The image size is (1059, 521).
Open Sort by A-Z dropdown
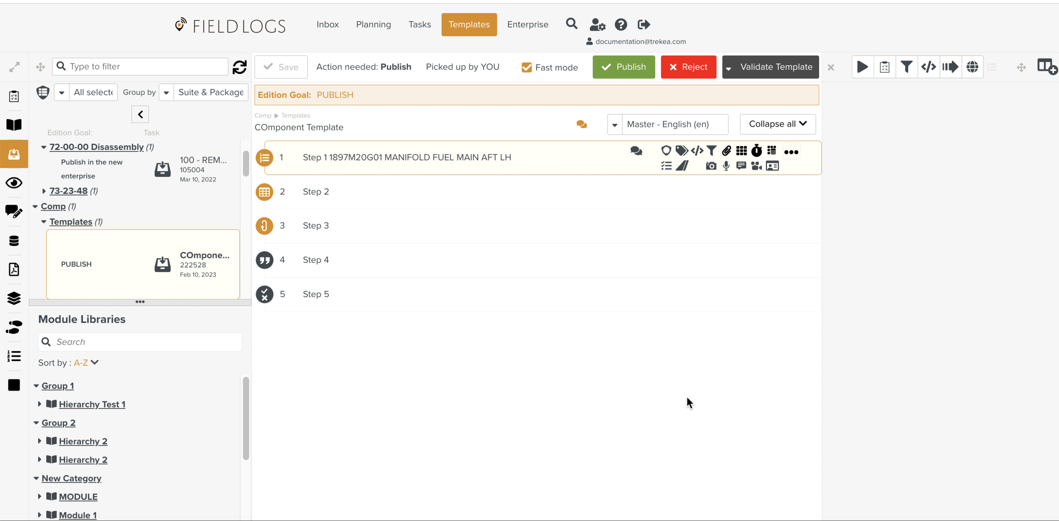[86, 363]
